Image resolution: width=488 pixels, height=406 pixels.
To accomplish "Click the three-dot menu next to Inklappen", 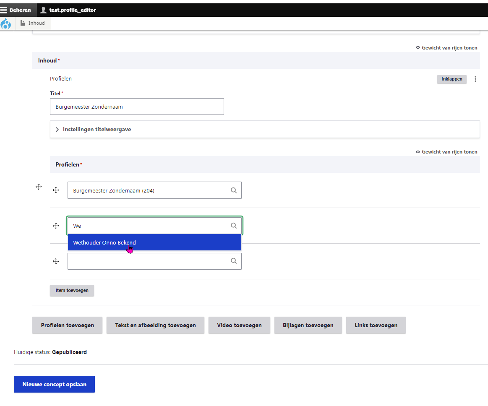I will (x=475, y=79).
